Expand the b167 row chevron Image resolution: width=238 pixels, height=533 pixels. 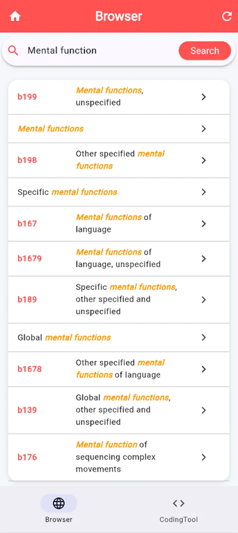[203, 223]
